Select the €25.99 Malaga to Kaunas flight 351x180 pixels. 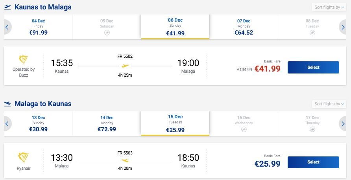313,162
